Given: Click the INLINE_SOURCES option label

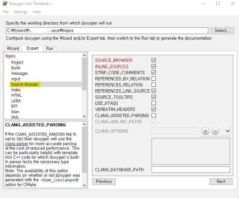Looking at the screenshot, I should [x=112, y=66].
